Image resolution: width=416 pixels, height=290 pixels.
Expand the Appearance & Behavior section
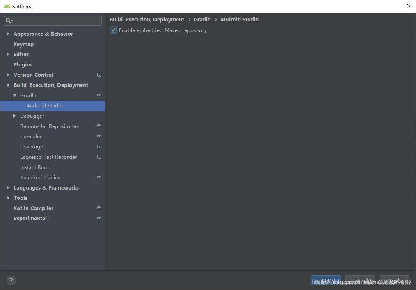[8, 34]
